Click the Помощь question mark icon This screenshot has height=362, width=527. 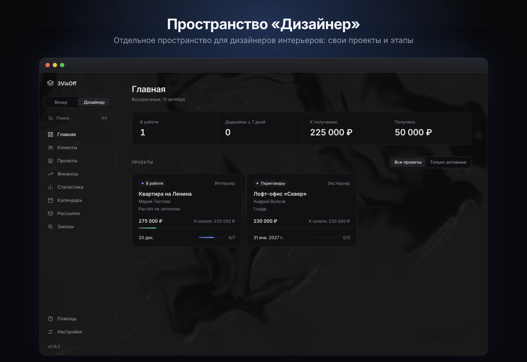tap(50, 319)
